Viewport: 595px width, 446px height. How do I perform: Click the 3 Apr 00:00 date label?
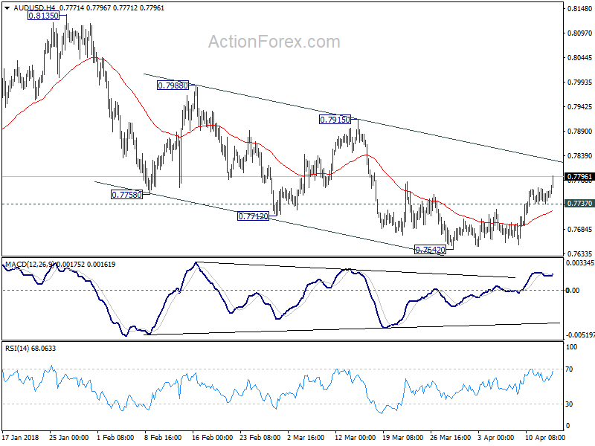click(x=496, y=437)
